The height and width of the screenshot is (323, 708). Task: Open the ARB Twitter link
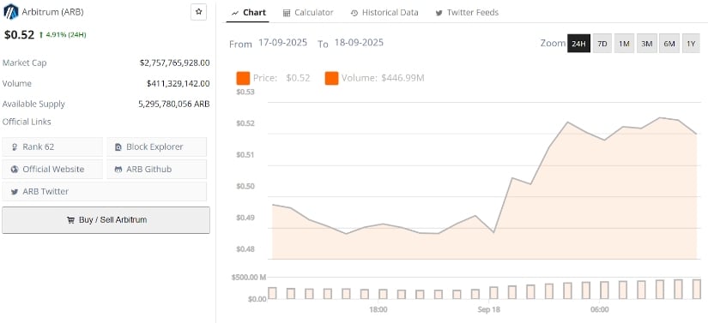105,191
